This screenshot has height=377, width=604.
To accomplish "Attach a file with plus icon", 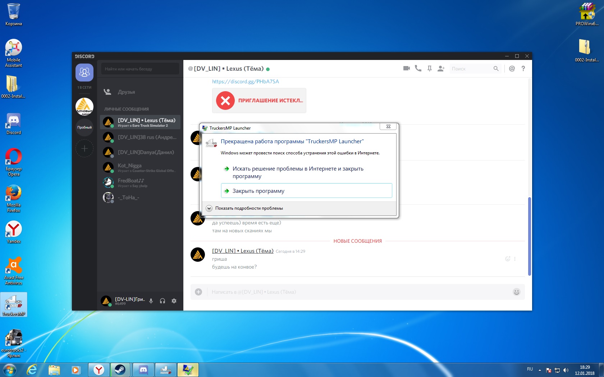I will pos(198,292).
